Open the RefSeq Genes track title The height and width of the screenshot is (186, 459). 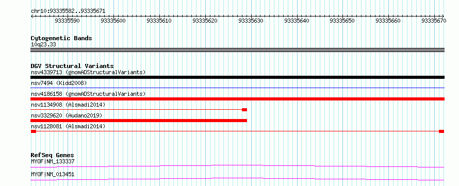pyautogui.click(x=53, y=155)
